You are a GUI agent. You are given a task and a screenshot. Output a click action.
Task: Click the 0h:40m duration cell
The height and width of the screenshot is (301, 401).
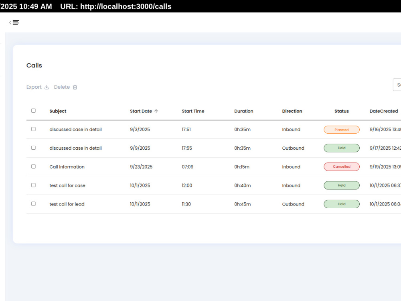coord(243,185)
